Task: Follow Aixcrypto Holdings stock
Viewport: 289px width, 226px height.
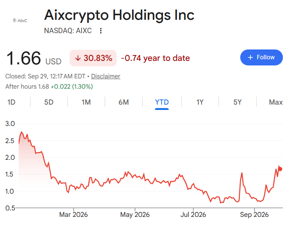Action: click(x=261, y=57)
